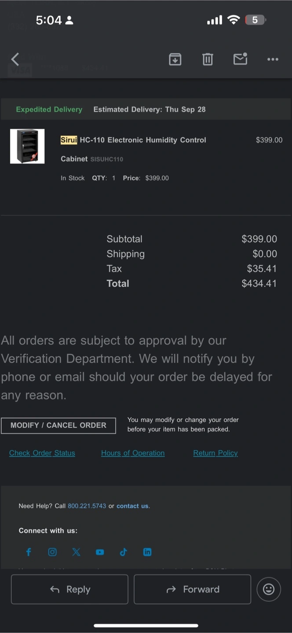Tap the Reply button
This screenshot has width=292, height=633.
(x=69, y=589)
